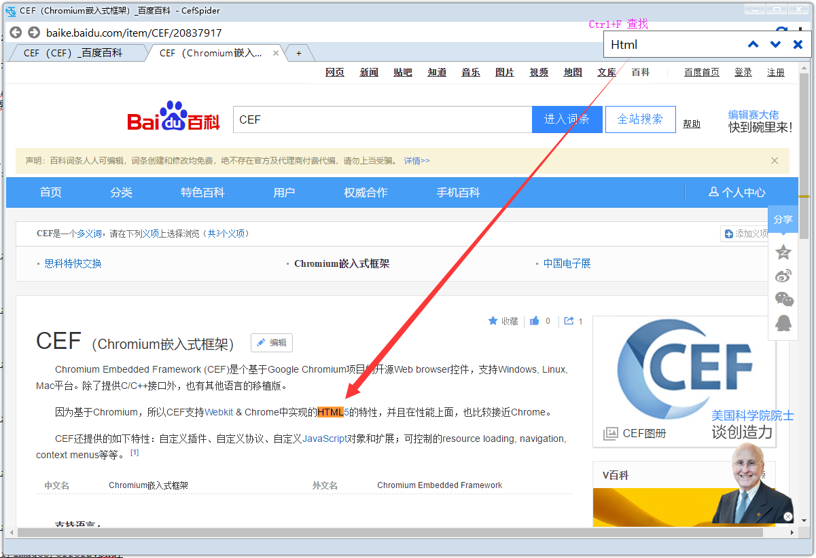Click the star favorite share icon

tap(783, 252)
